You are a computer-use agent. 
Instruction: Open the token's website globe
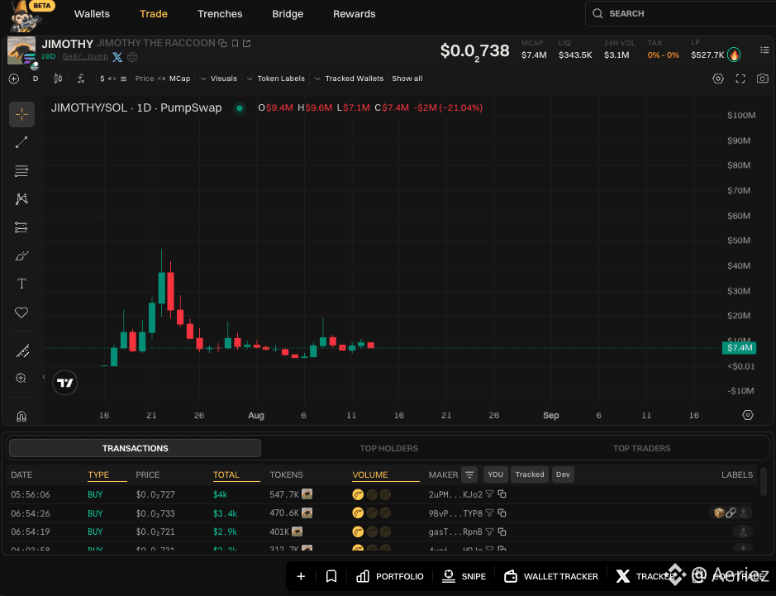pos(132,57)
